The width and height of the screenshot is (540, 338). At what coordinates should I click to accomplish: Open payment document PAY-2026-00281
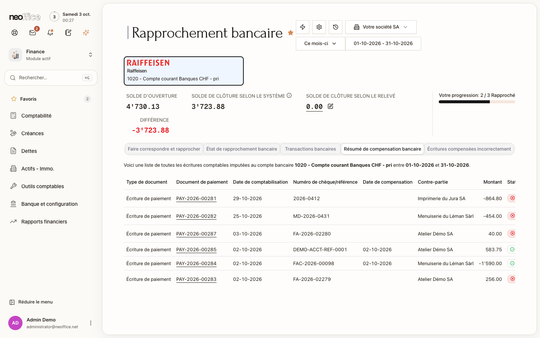click(196, 199)
